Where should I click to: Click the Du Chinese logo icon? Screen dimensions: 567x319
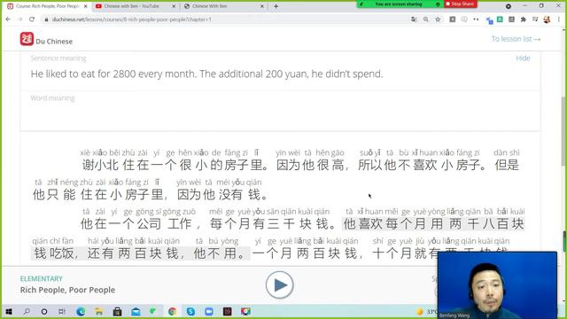[27, 39]
